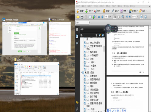Image resolution: width=151 pixels, height=112 pixels.
Task: Collapse the 第3章 函数 bookmark node
Action: 81,72
